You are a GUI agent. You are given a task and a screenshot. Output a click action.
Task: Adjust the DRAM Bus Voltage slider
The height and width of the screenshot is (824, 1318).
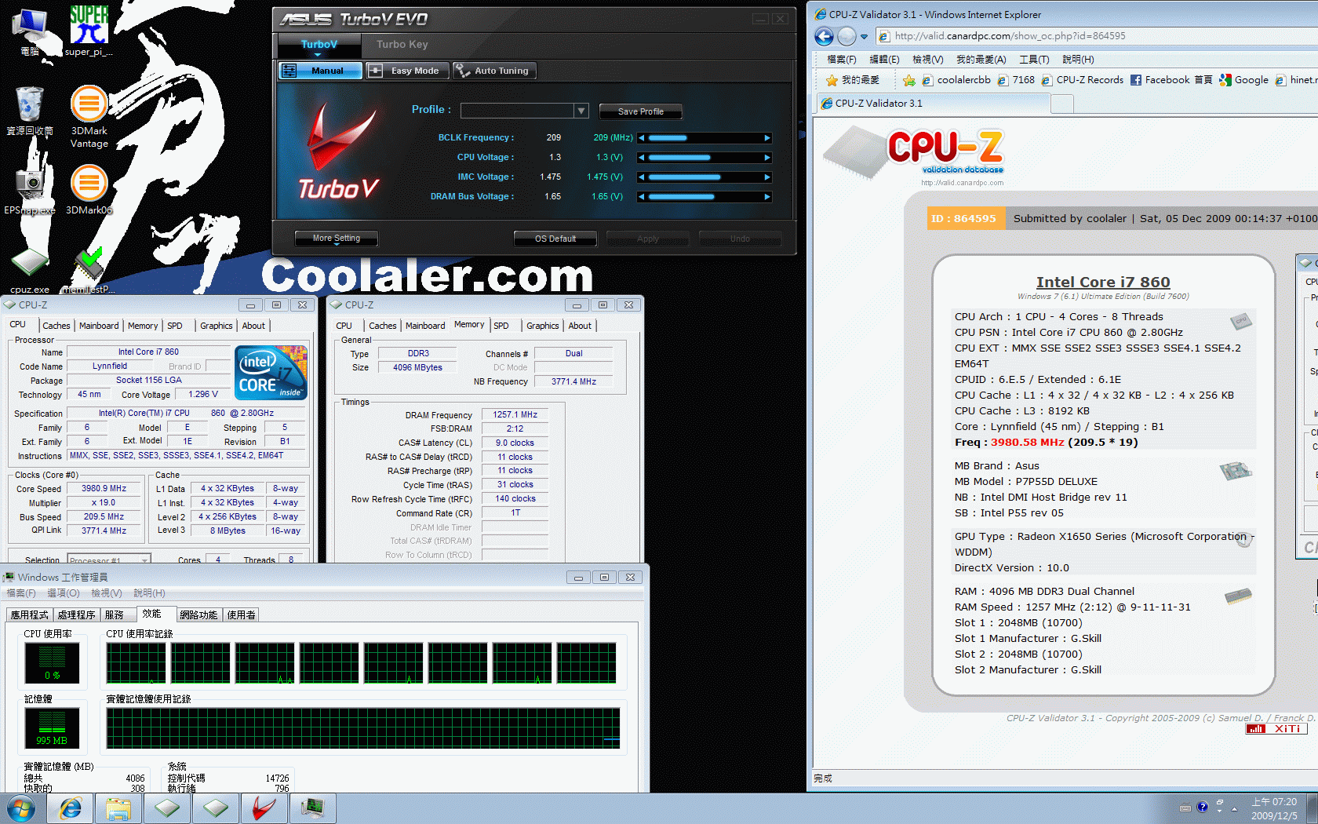[705, 197]
